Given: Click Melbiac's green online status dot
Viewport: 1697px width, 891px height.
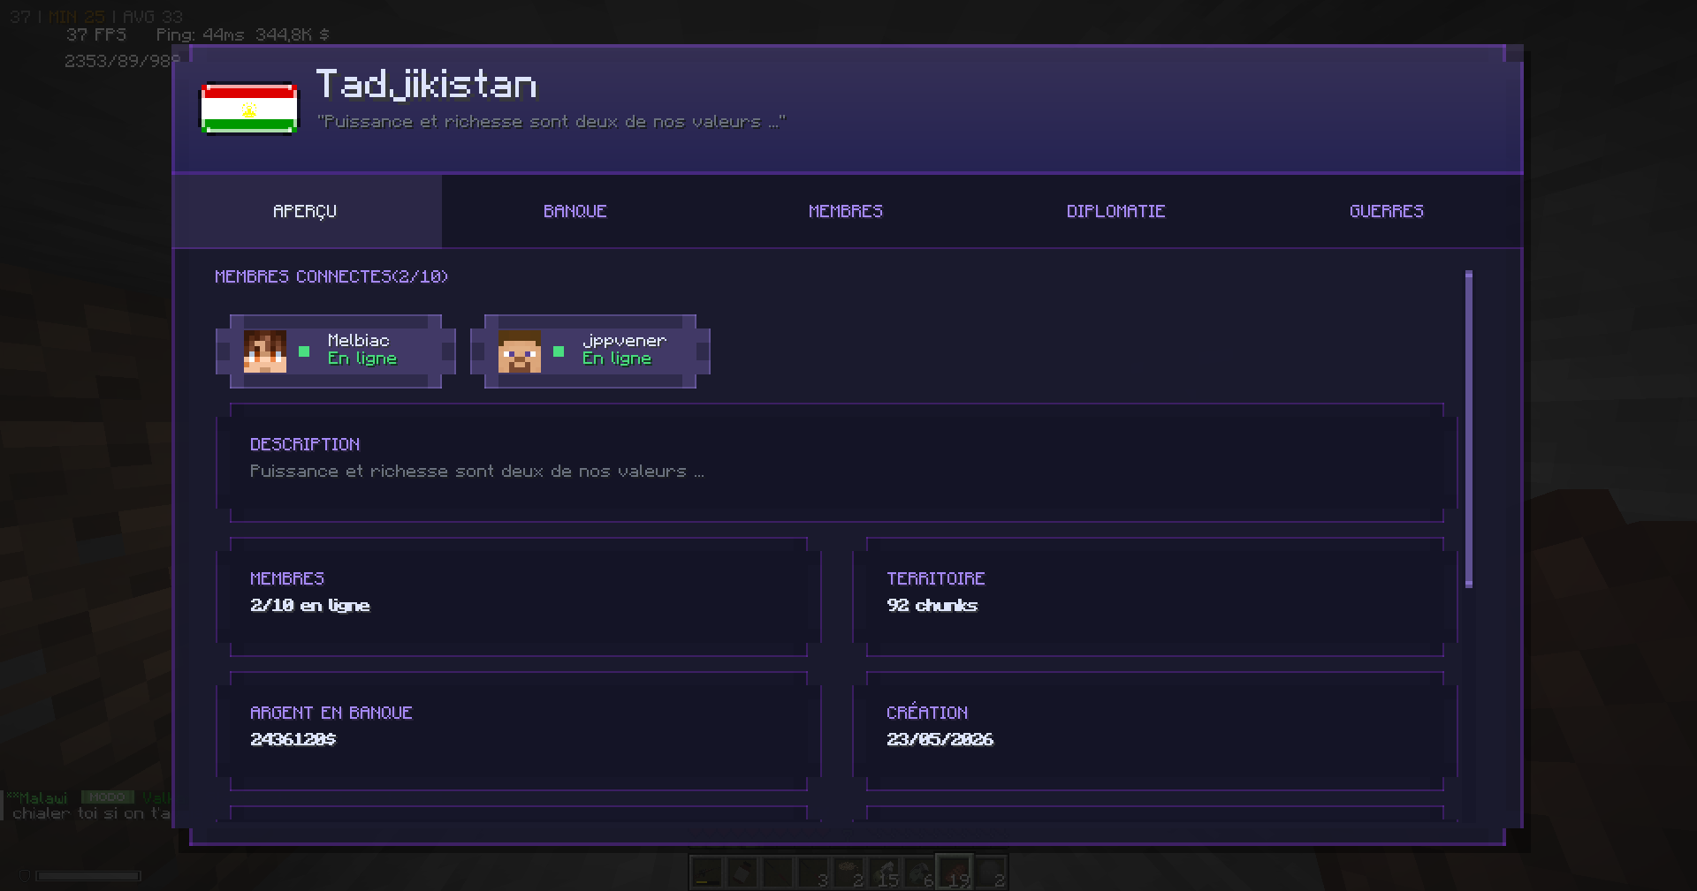Looking at the screenshot, I should tap(304, 351).
